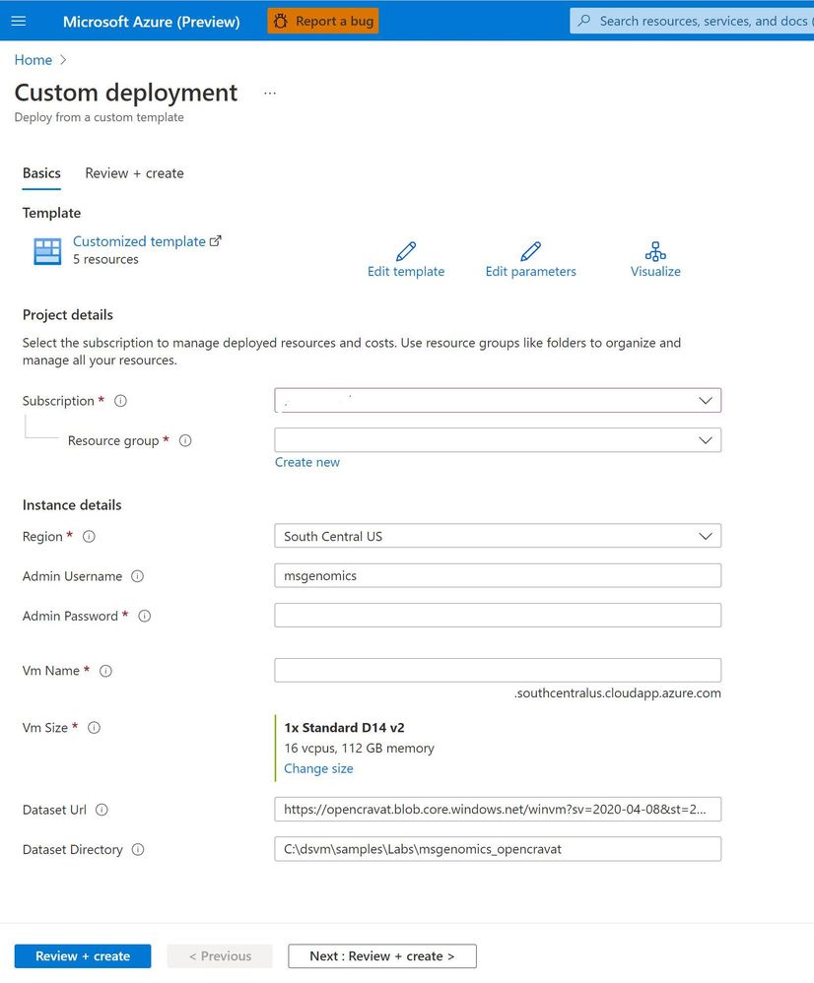Screen dimensions: 814x983
Task: Open the Visualize diagram icon
Action: [x=655, y=251]
